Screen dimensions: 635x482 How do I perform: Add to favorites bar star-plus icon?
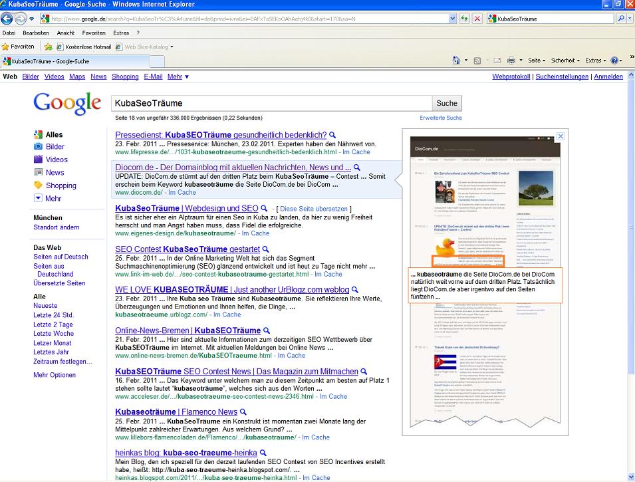pyautogui.click(x=48, y=47)
